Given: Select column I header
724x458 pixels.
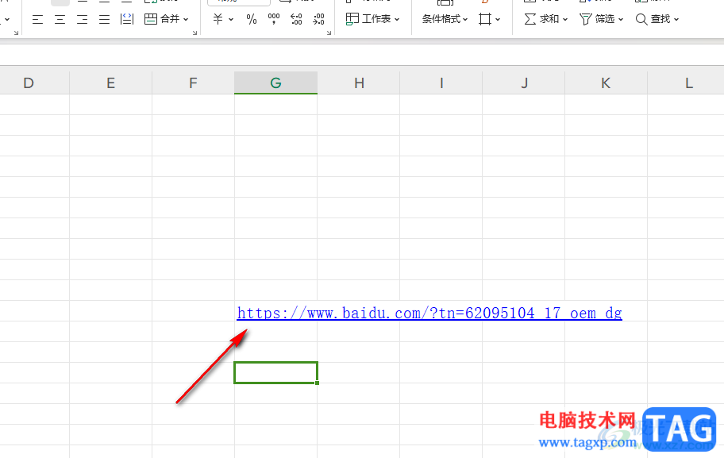Looking at the screenshot, I should pos(441,83).
